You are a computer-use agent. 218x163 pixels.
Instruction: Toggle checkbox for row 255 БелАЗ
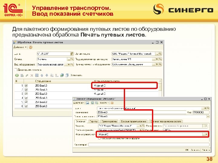pos(26,106)
